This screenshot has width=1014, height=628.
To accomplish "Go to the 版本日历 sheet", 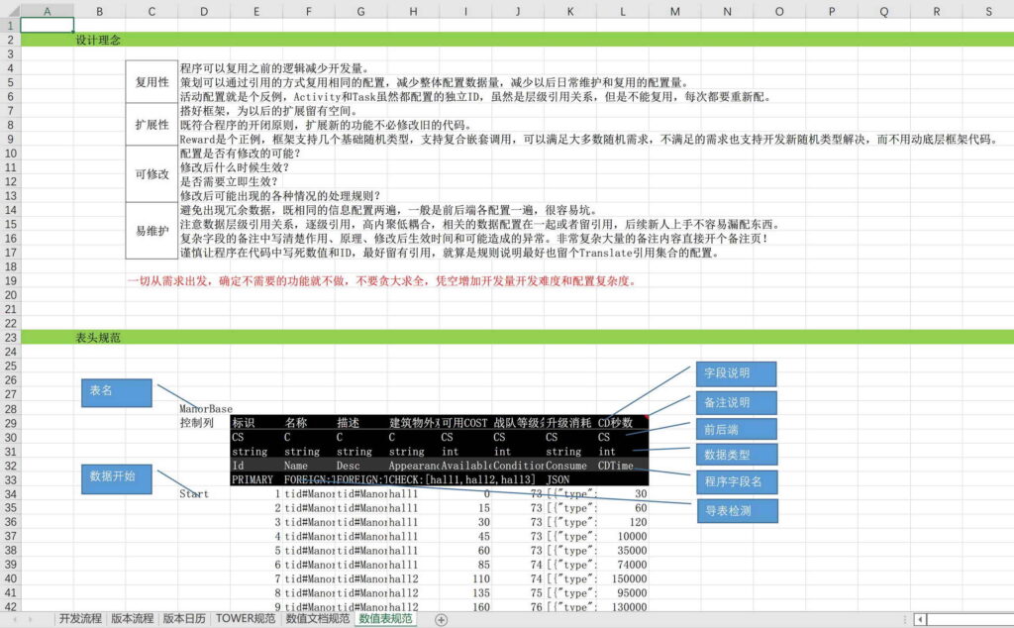I will (x=184, y=619).
